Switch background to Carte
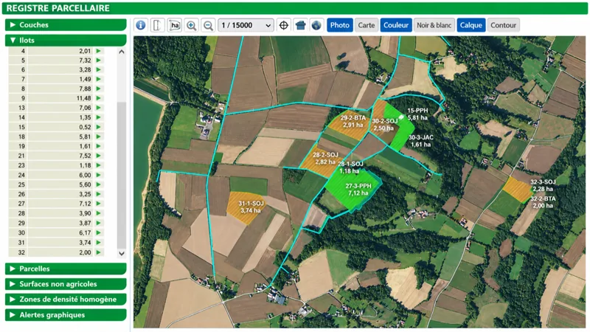Viewport: 590px width, 332px height. pyautogui.click(x=366, y=25)
